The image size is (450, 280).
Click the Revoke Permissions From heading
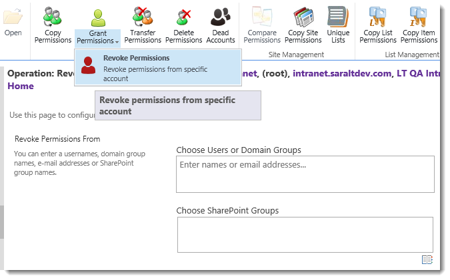click(x=57, y=139)
